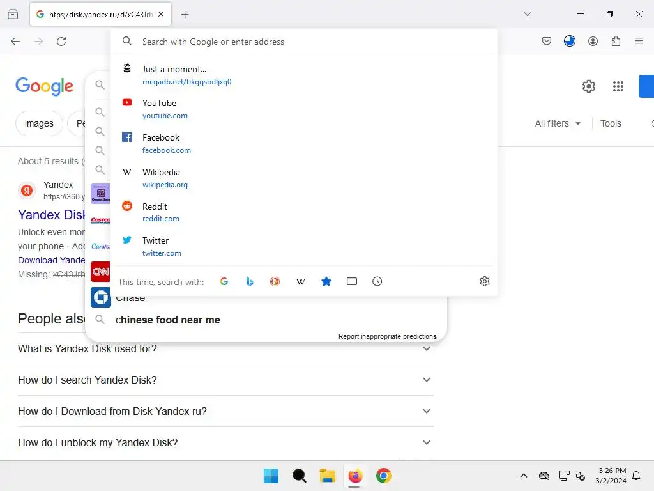Click the OneDrive cloud tray icon
The width and height of the screenshot is (654, 491).
point(544,476)
